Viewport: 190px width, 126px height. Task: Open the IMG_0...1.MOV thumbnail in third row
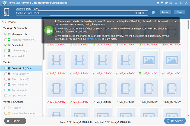point(56,88)
